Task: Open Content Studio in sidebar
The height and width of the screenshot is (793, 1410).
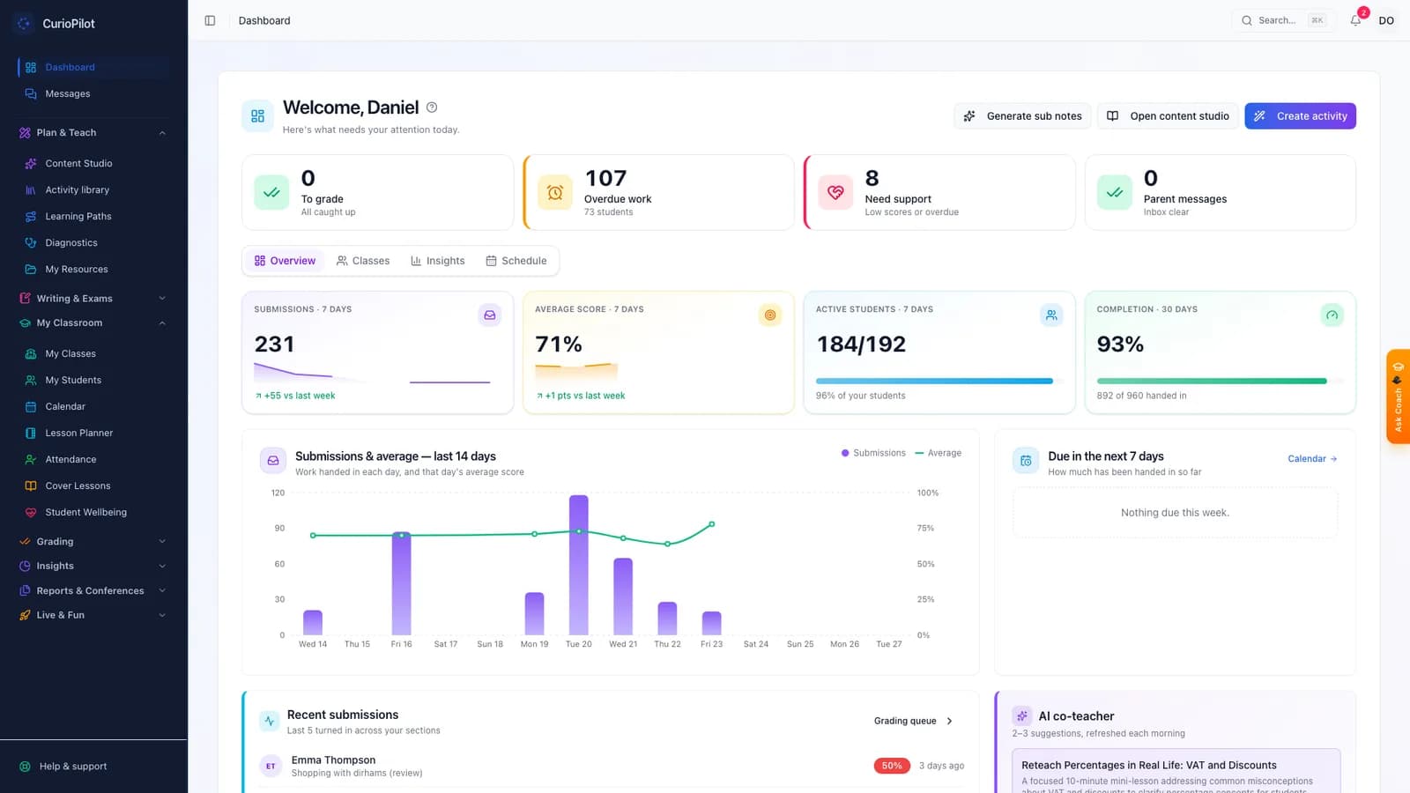Action: pyautogui.click(x=93, y=163)
